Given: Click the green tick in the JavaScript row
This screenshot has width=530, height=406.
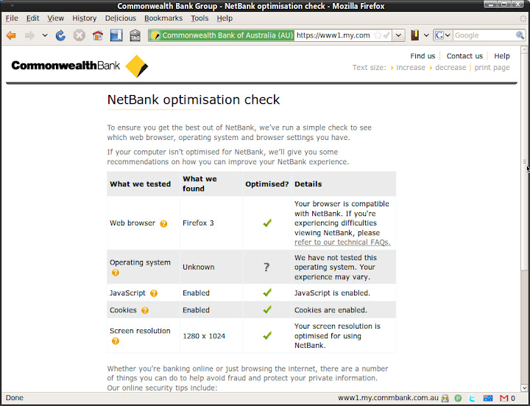Looking at the screenshot, I should click(267, 293).
